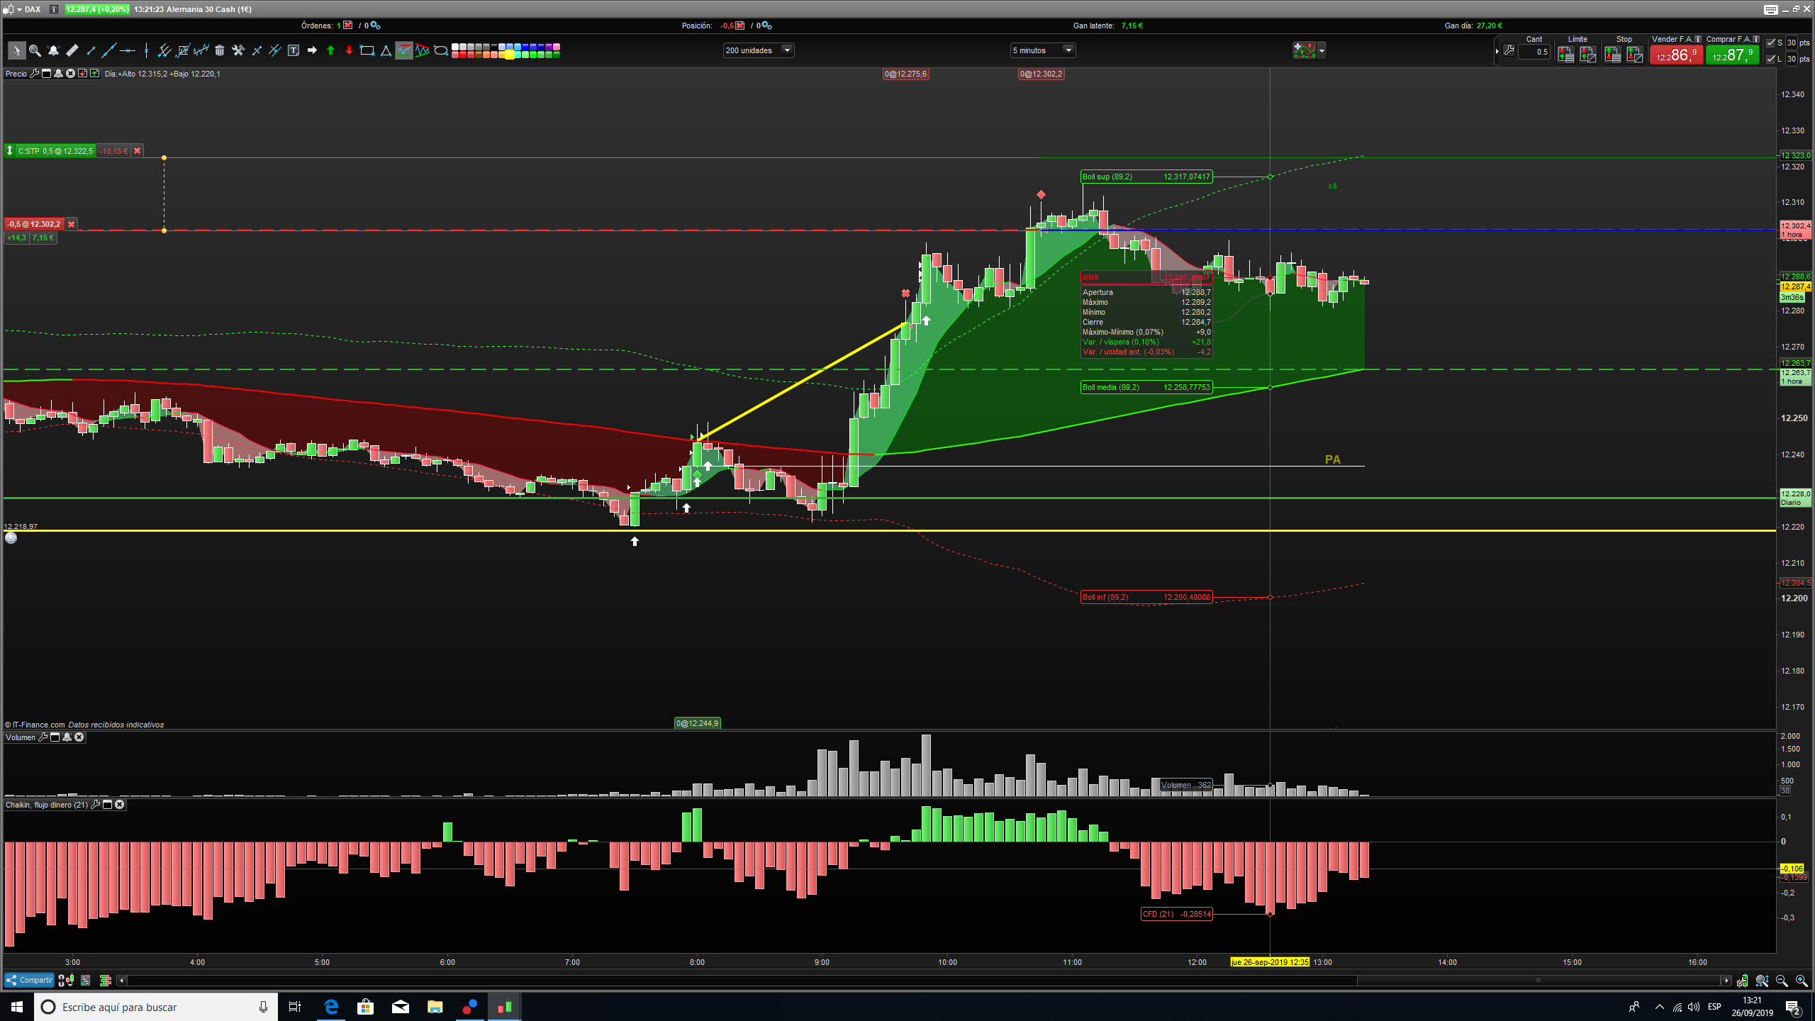This screenshot has width=1815, height=1021.
Task: Open Precio indicator settings wrench
Action: pos(34,74)
